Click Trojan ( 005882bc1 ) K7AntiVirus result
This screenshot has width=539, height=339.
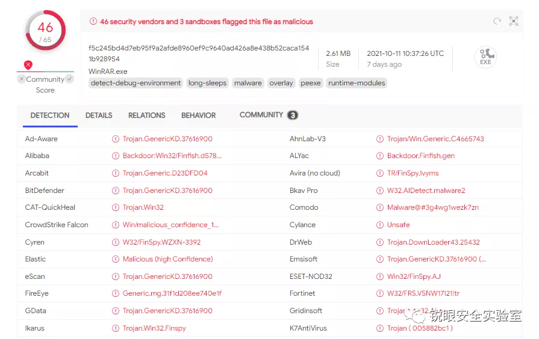point(420,328)
